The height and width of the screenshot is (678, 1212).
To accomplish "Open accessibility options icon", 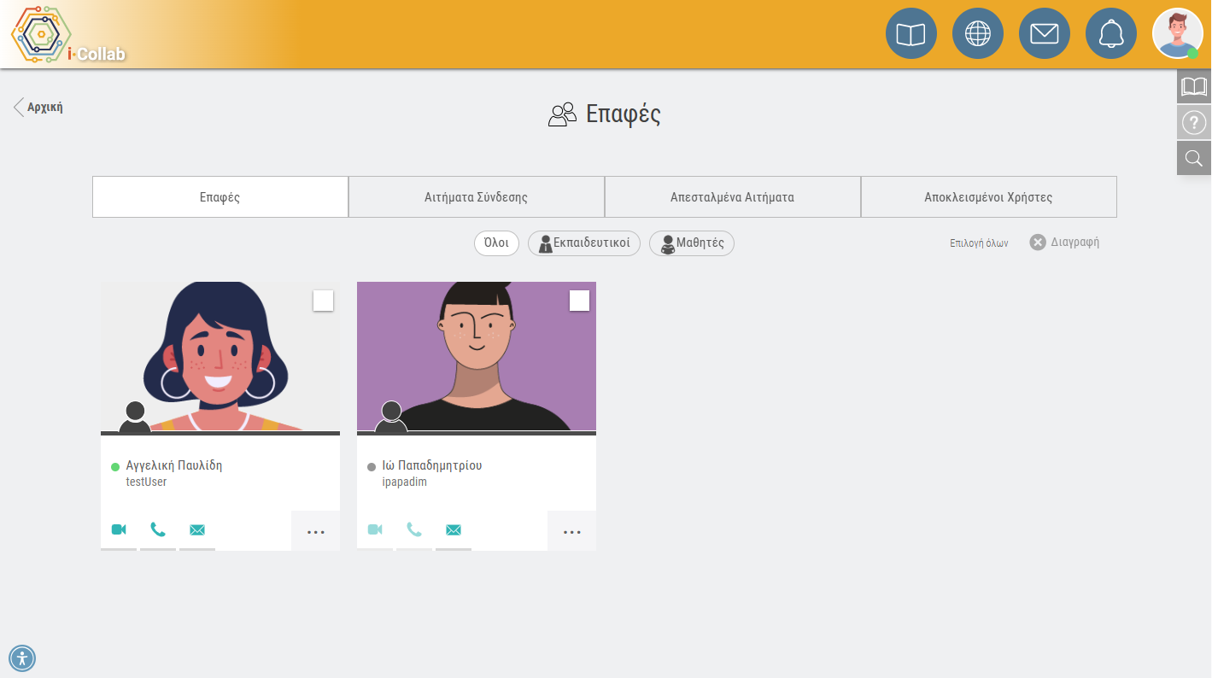I will click(22, 658).
